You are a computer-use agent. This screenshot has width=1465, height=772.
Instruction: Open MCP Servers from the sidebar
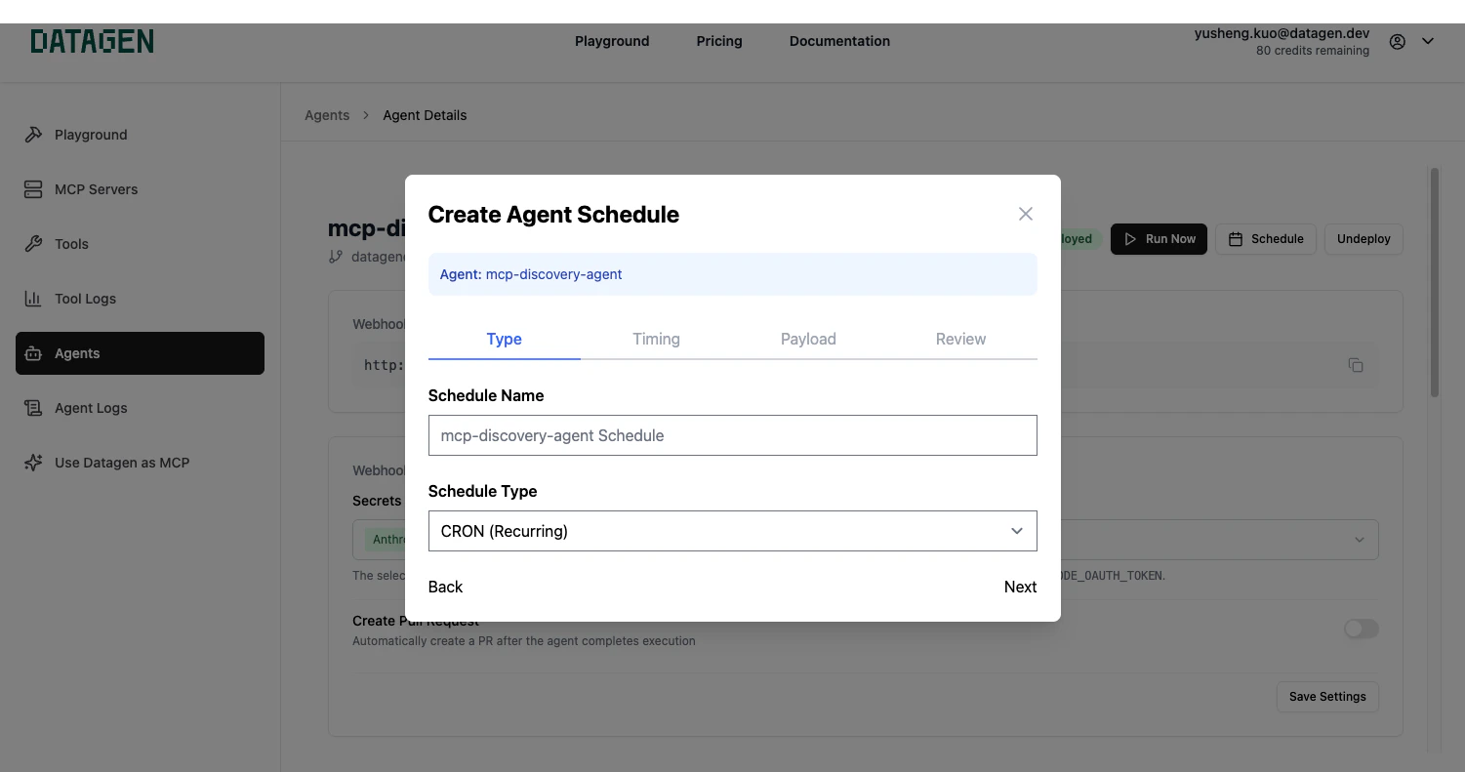(x=96, y=189)
